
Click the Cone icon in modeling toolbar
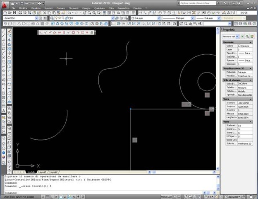tap(19, 24)
